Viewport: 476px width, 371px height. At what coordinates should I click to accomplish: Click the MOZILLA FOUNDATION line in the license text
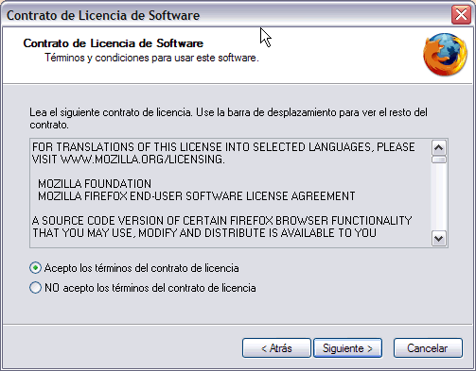95,184
